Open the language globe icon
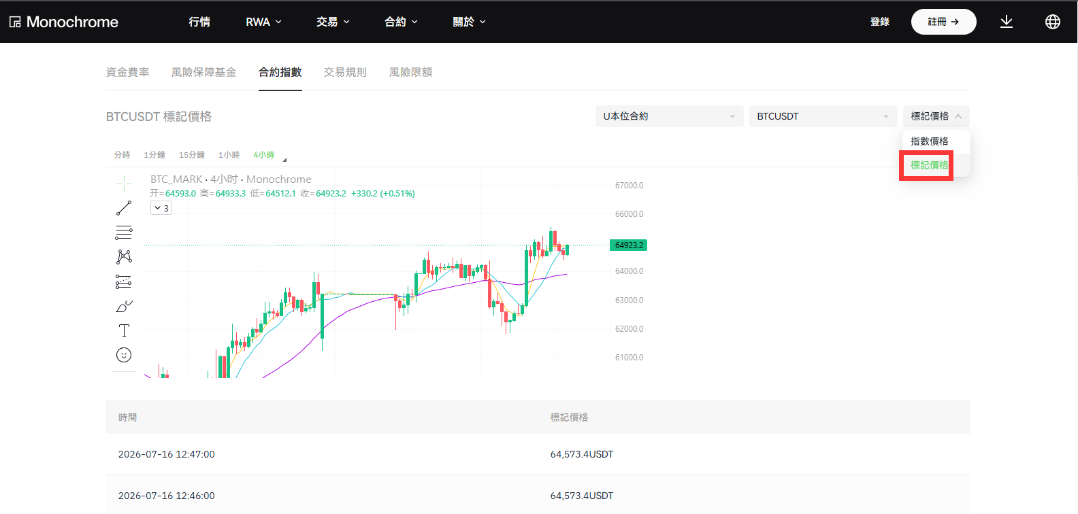Viewport: 1078px width, 514px height. tap(1053, 22)
